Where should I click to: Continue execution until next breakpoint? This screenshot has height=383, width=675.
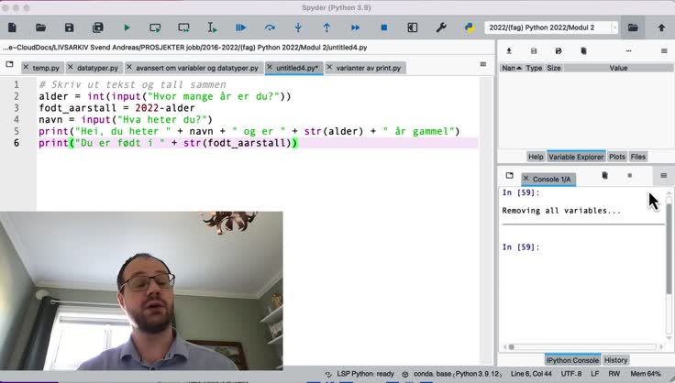coord(355,27)
